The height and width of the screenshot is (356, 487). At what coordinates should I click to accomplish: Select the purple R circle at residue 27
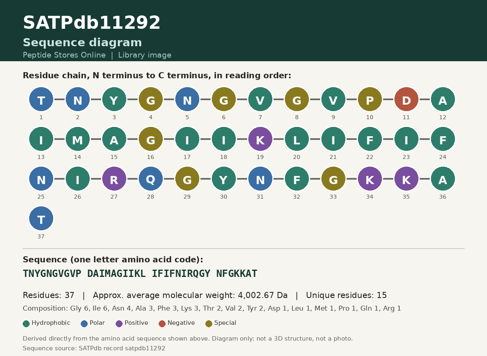114,179
